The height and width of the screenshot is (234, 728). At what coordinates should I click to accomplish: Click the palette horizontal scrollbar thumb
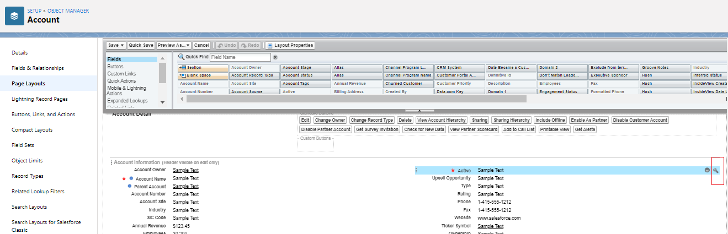coord(357,99)
